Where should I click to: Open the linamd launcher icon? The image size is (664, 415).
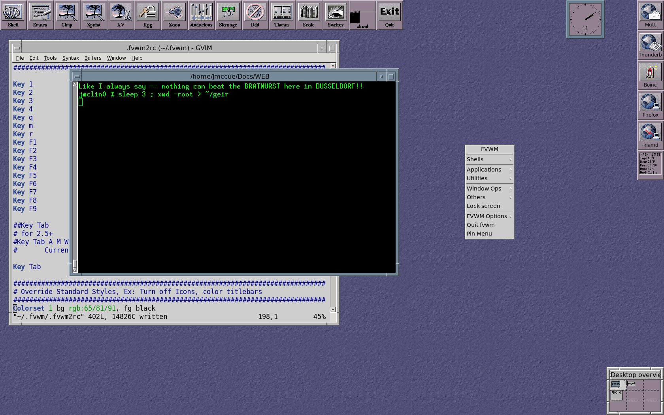point(651,135)
